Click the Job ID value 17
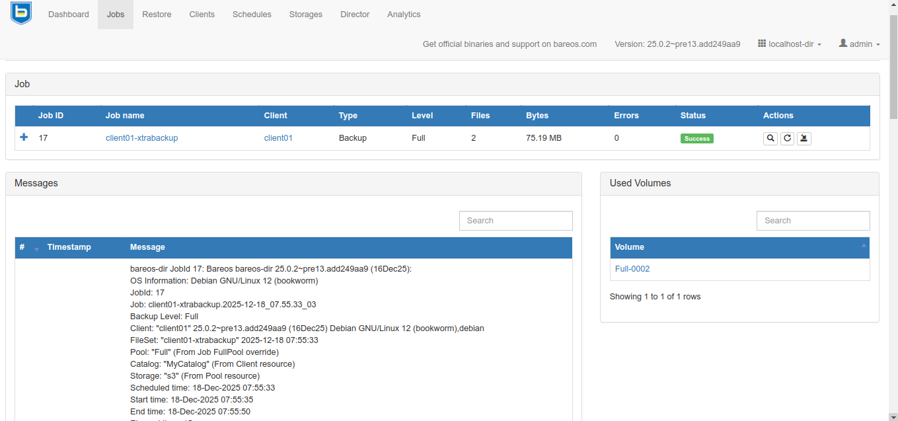This screenshot has height=421, width=898. point(43,138)
